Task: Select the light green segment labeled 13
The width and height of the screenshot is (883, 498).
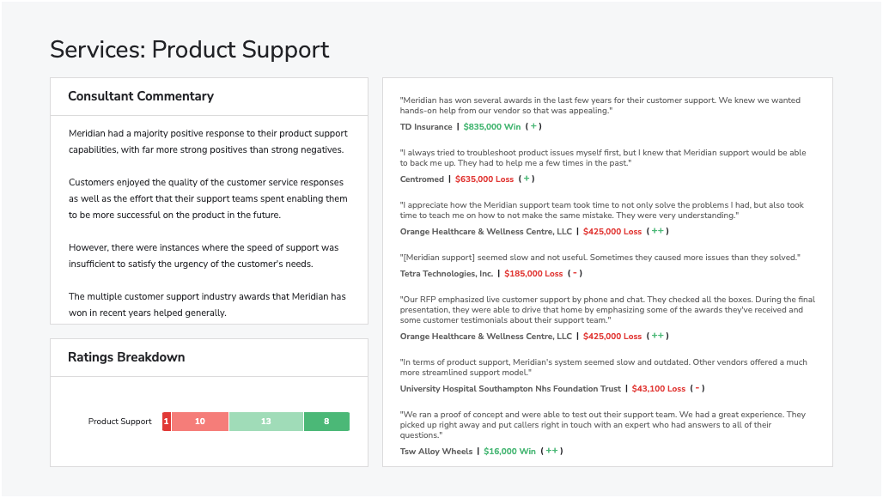Action: point(265,422)
